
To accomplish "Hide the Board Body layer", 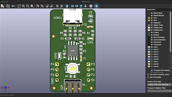I will tap(152, 13).
